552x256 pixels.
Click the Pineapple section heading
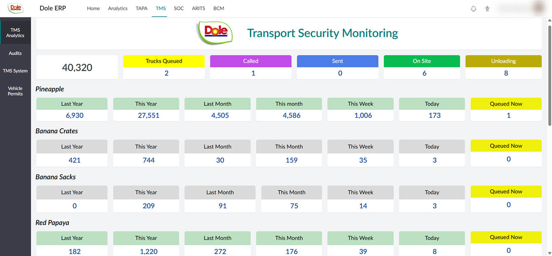coord(50,89)
